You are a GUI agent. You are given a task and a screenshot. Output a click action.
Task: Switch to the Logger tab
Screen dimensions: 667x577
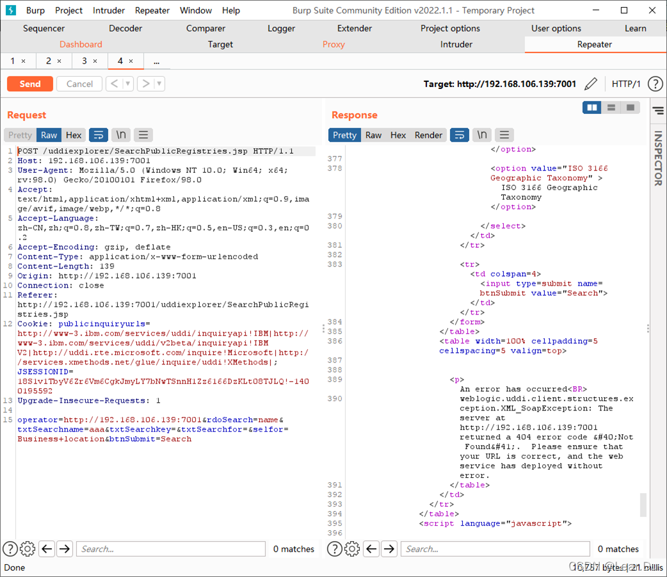281,29
